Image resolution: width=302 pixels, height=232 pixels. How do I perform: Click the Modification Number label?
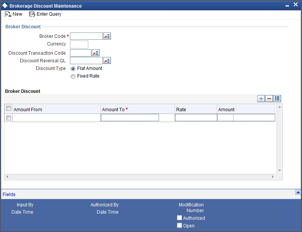coord(191,208)
